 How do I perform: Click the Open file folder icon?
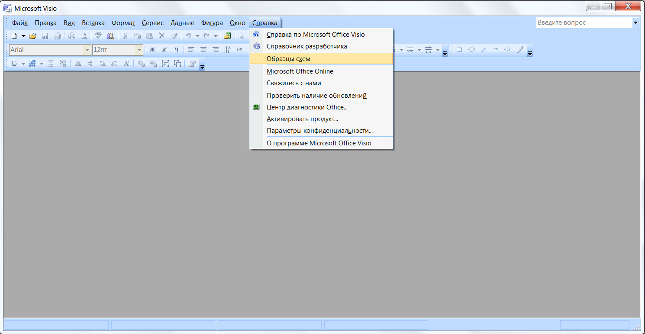(x=32, y=36)
